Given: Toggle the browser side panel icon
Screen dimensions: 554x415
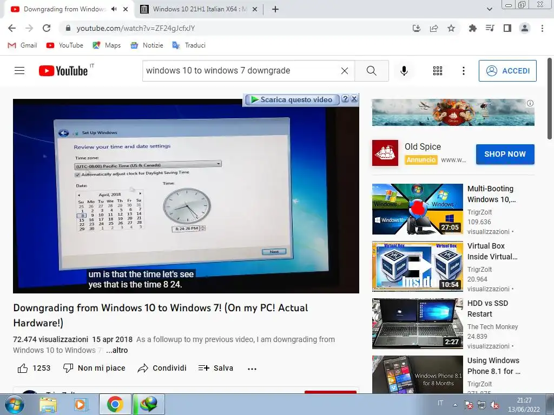Looking at the screenshot, I should pos(507,28).
